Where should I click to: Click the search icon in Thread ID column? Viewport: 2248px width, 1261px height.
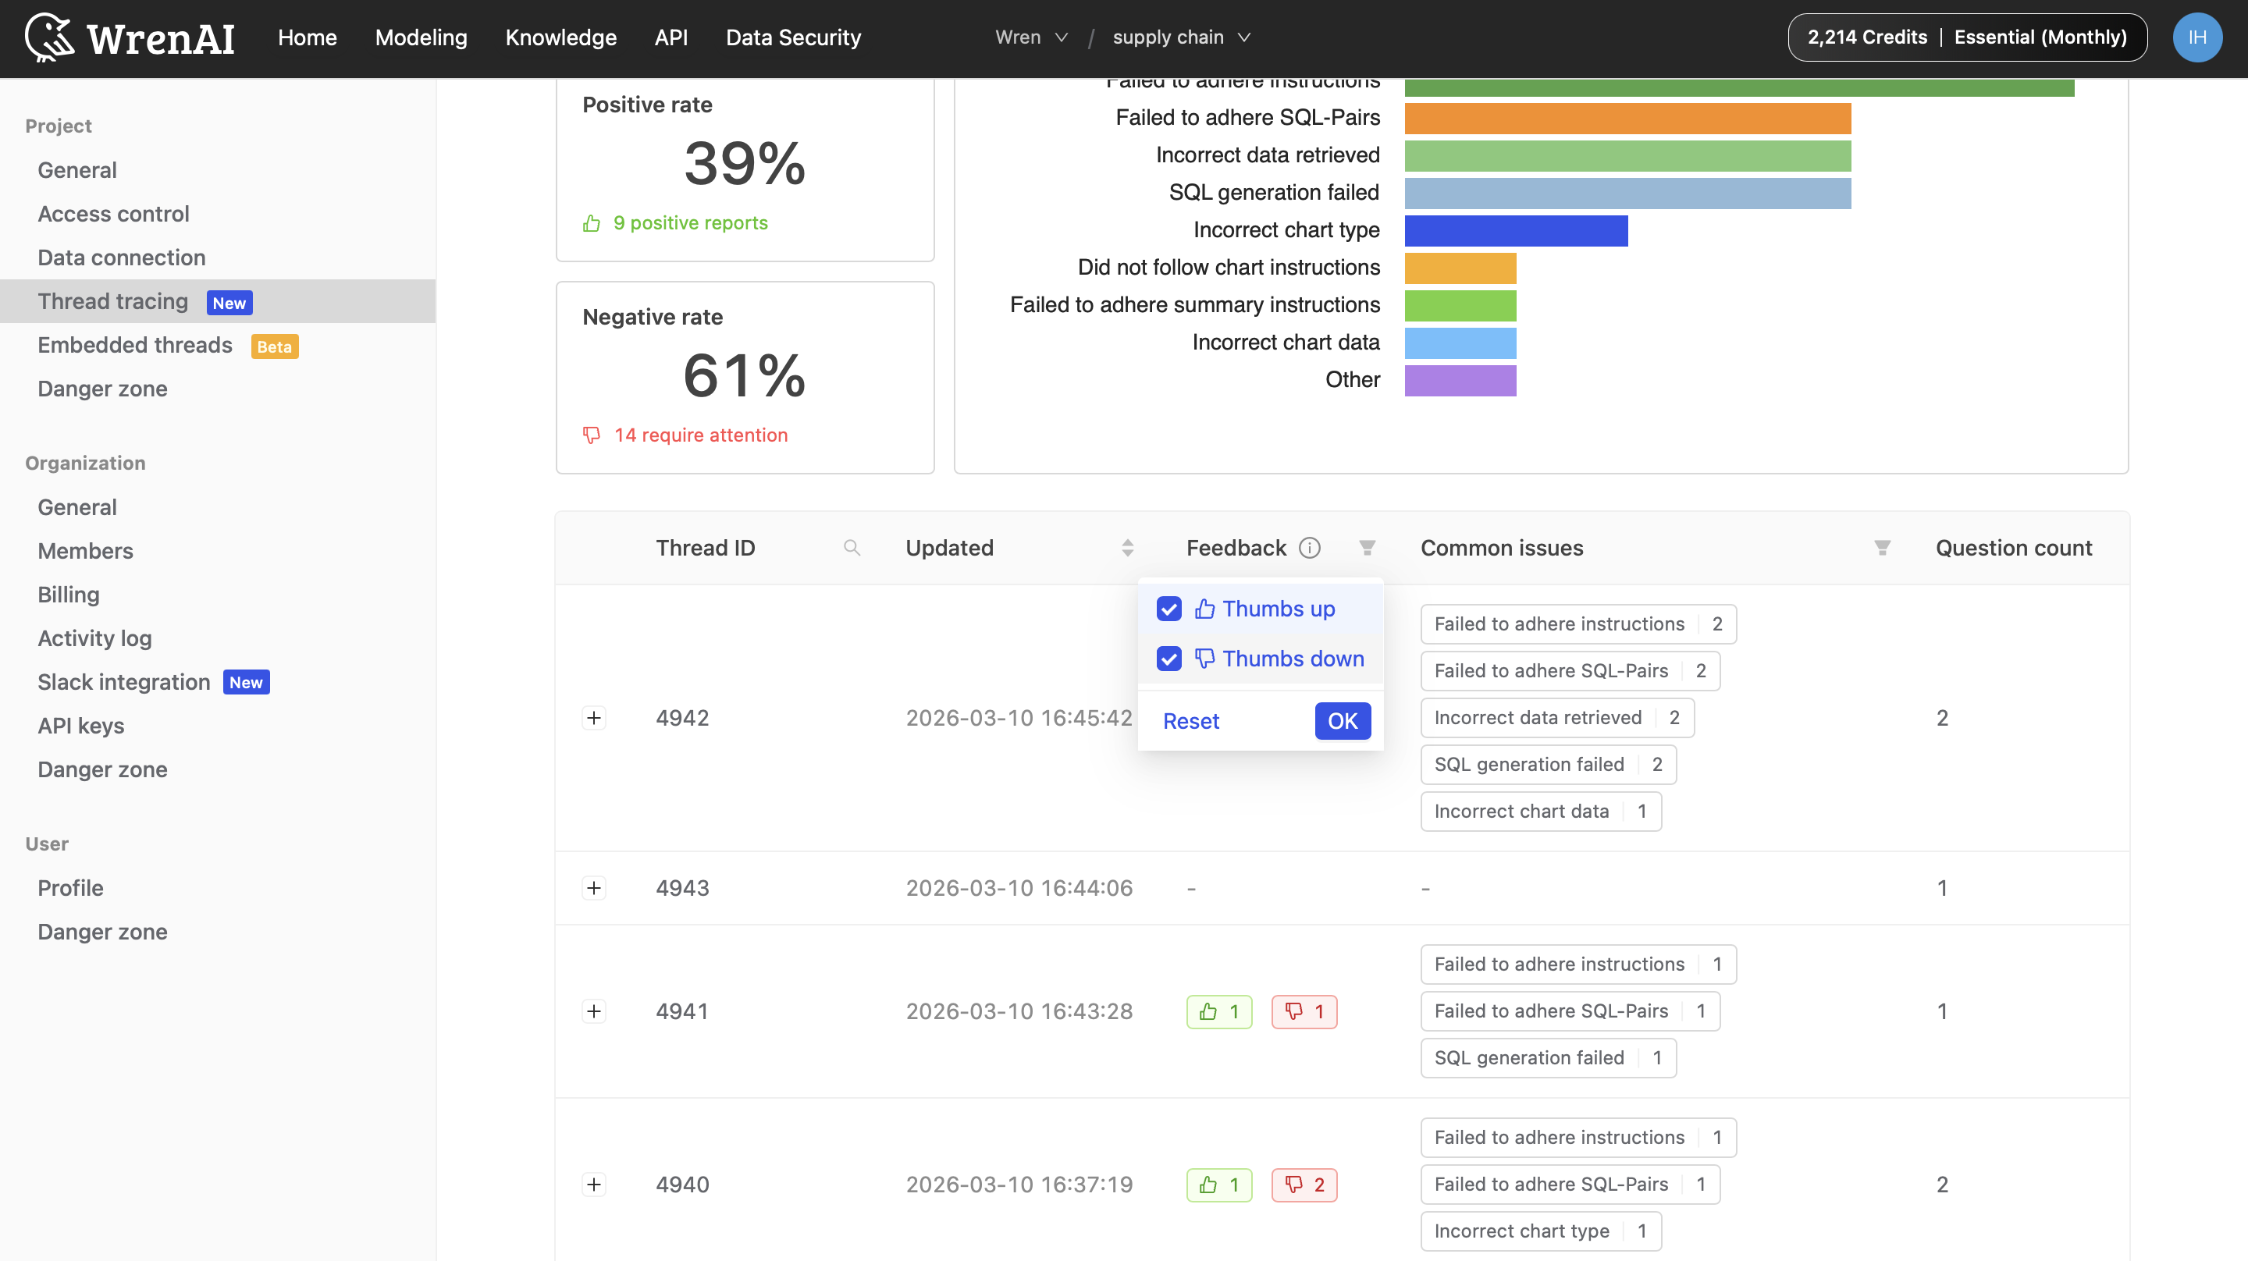(852, 548)
